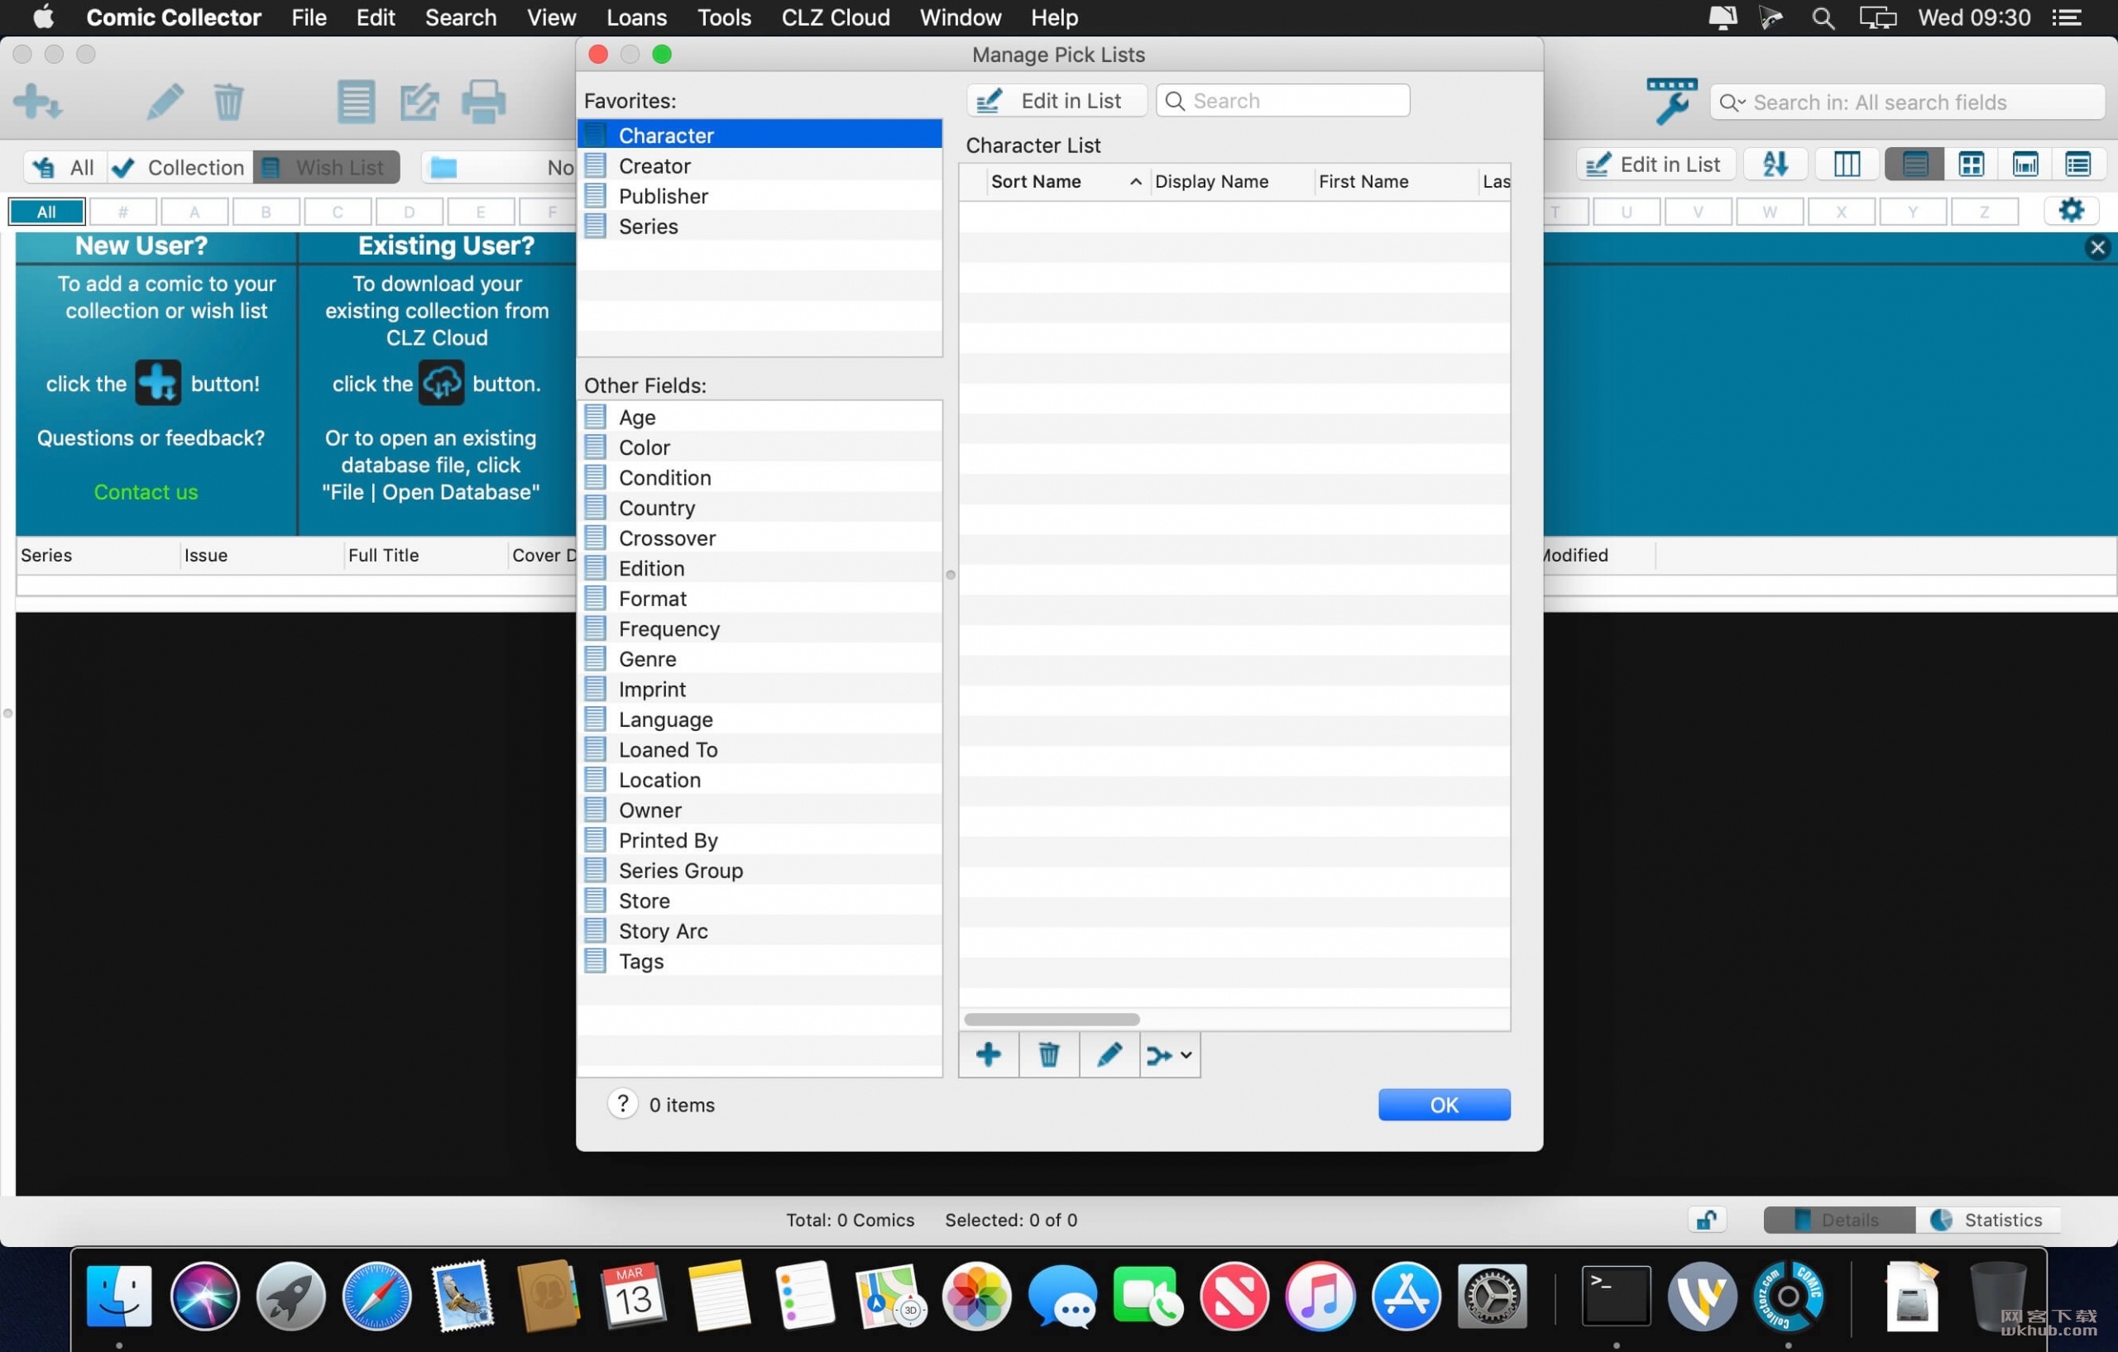2118x1352 pixels.
Task: Switch to the fourth layout view icon
Action: click(2078, 165)
